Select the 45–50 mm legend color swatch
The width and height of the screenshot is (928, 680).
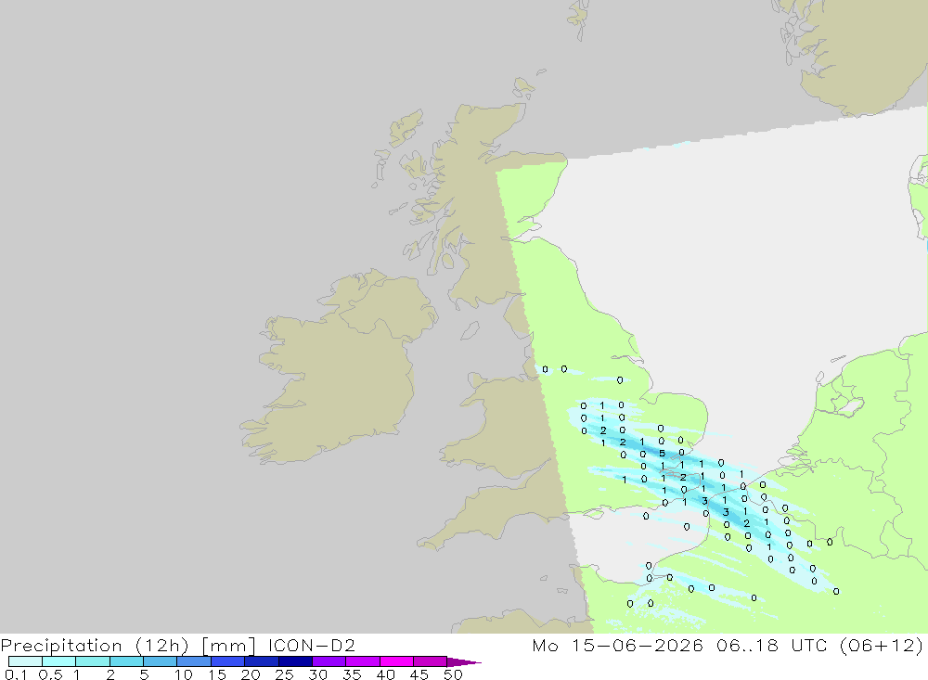431,661
